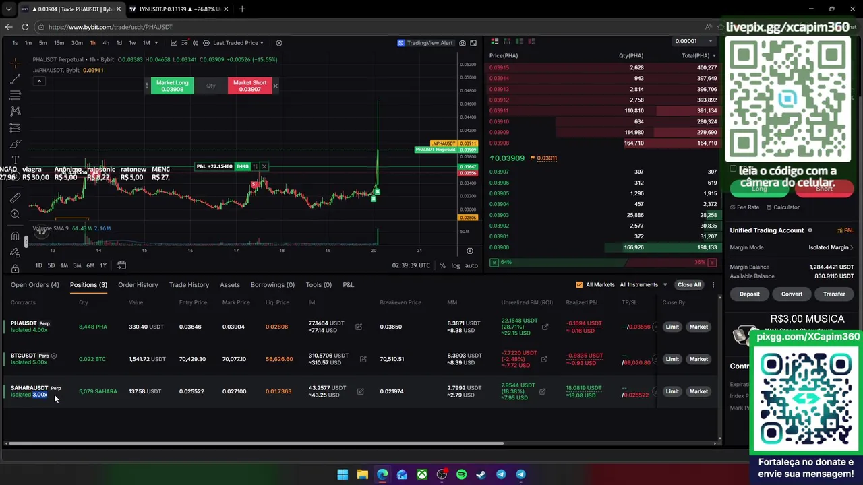The height and width of the screenshot is (485, 863).
Task: Select the ruler measure tool
Action: [15, 198]
